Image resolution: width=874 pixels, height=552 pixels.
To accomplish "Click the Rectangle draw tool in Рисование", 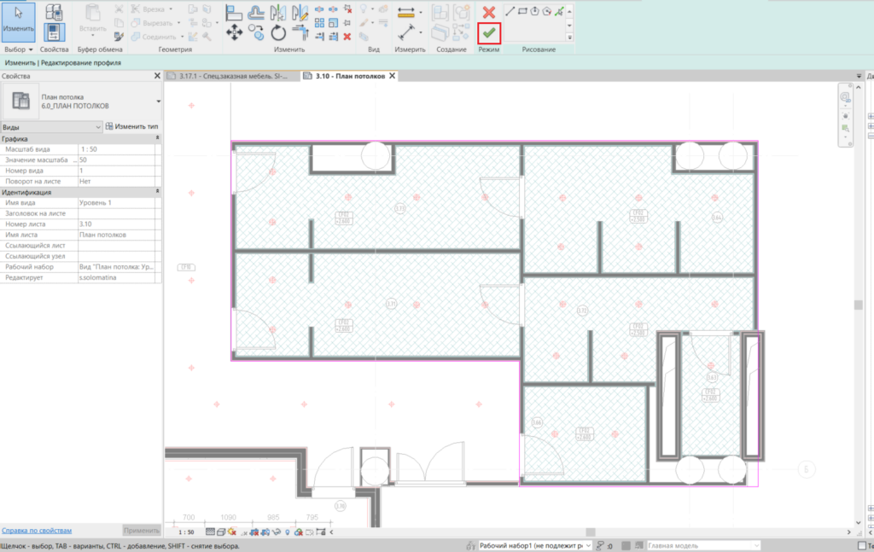I will click(522, 11).
